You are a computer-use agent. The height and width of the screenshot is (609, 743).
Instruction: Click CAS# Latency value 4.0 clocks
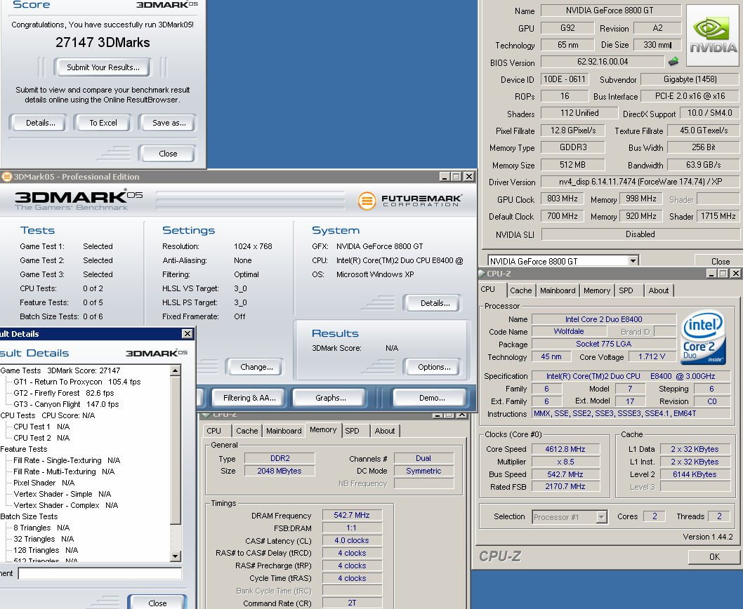coord(352,540)
